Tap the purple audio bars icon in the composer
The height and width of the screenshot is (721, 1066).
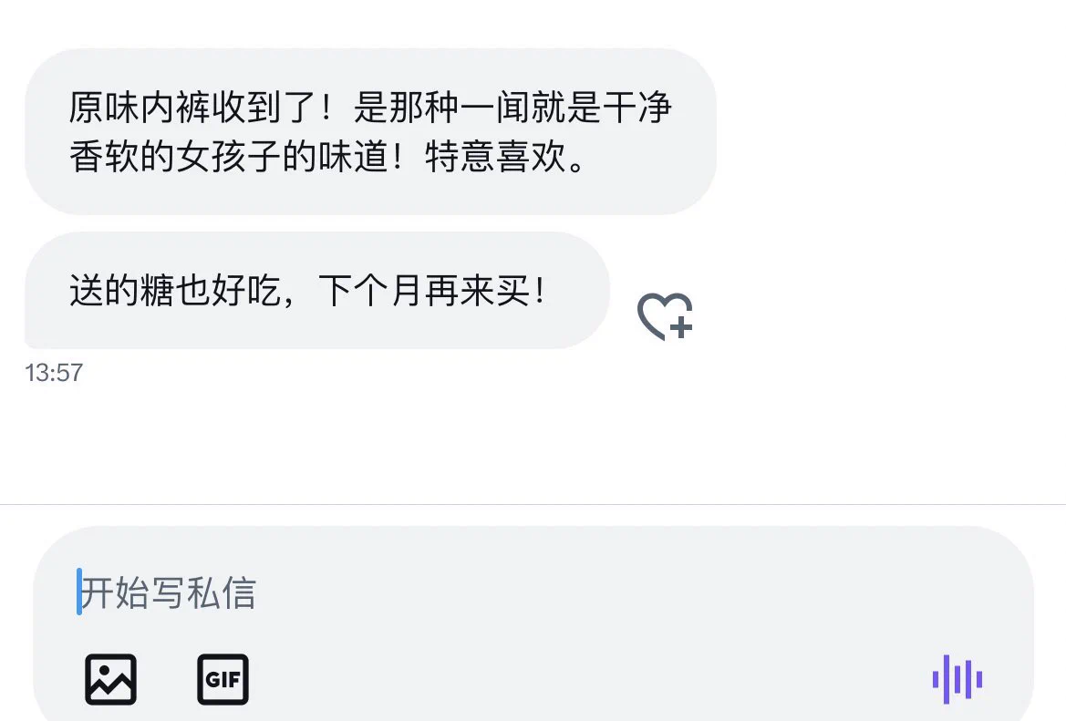[957, 679]
